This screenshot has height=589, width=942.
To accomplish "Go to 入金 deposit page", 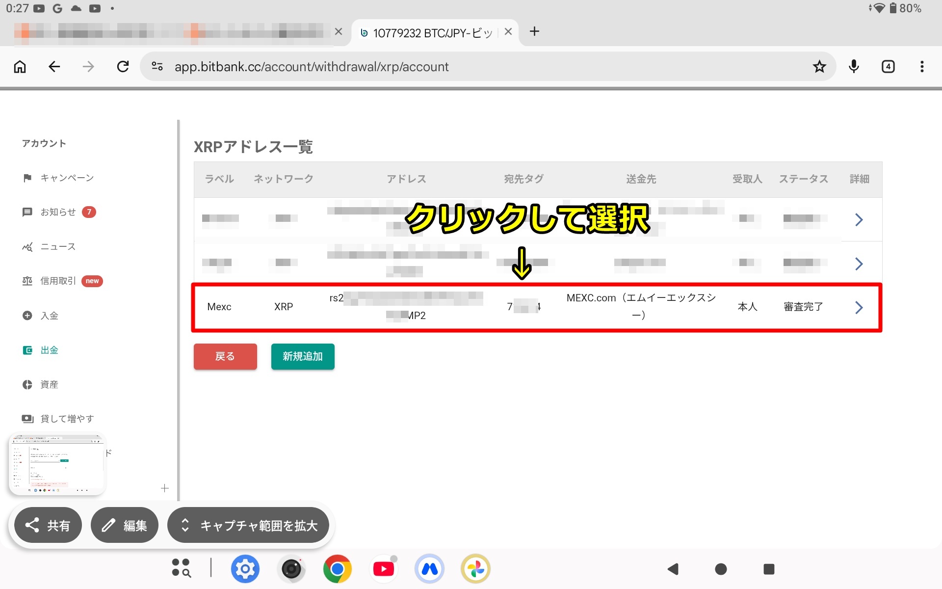I will tap(49, 316).
